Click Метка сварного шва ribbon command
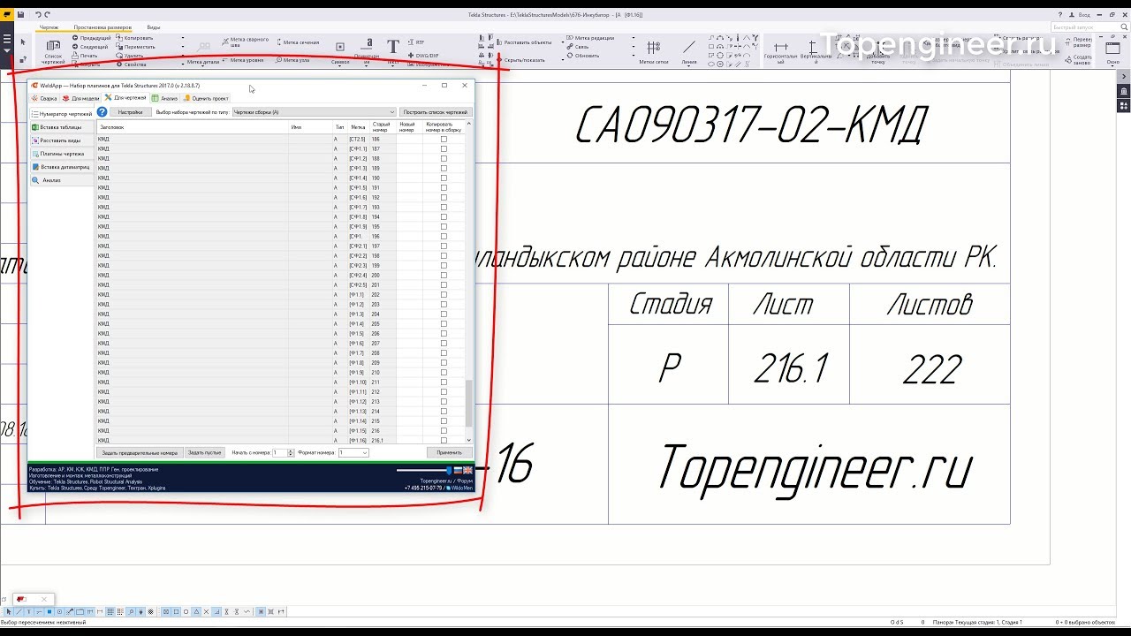This screenshot has width=1131, height=636. (244, 42)
